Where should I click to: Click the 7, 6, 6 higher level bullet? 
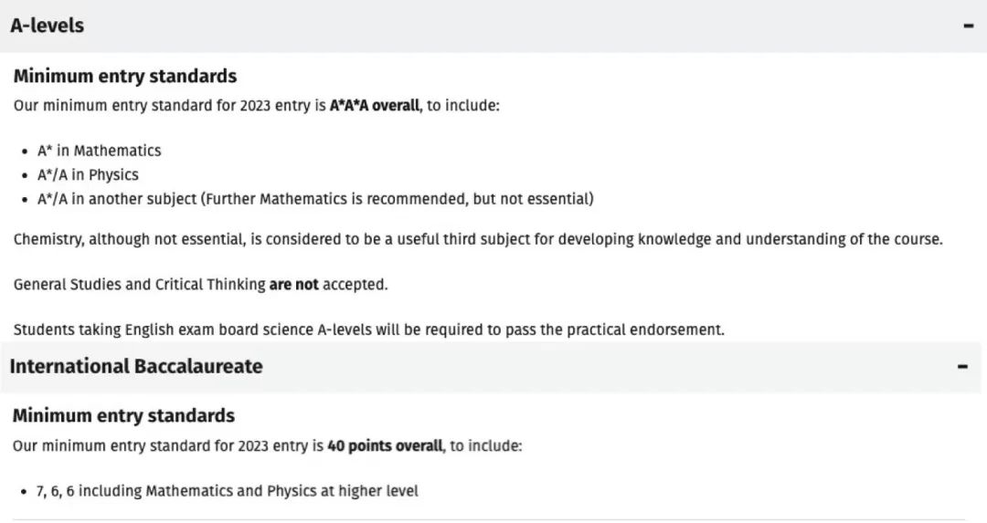click(x=228, y=491)
